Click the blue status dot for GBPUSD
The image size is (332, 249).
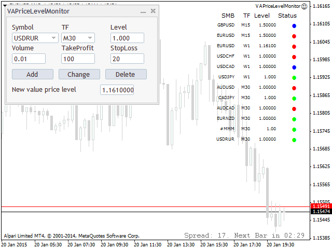pyautogui.click(x=294, y=25)
